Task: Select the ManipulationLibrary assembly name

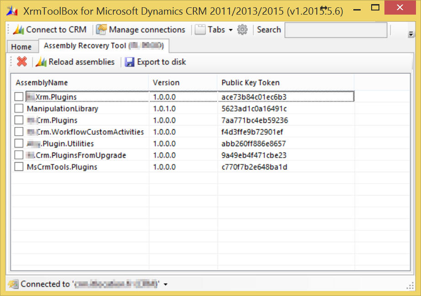Action: [x=63, y=109]
